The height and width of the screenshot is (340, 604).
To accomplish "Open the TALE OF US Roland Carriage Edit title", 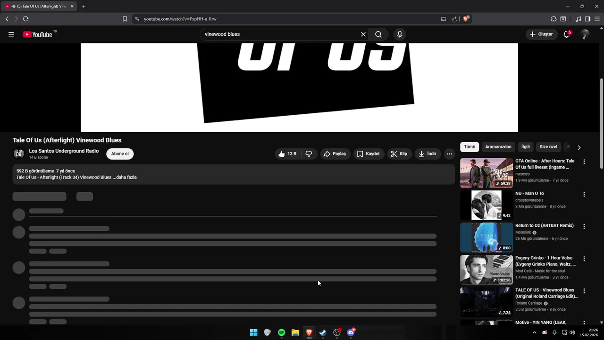I will [x=546, y=293].
